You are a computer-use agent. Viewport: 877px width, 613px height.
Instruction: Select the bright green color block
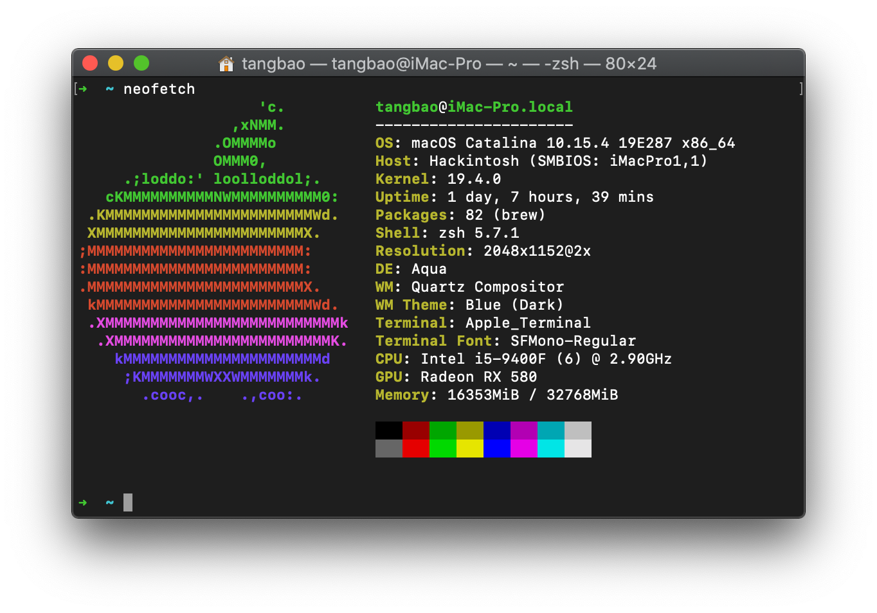(442, 449)
